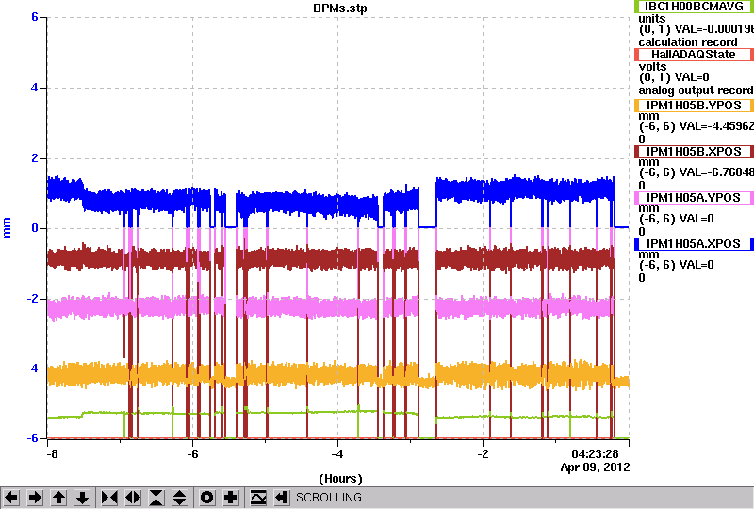
Task: Click the VAL=-4.45962 readout
Action: pos(714,126)
